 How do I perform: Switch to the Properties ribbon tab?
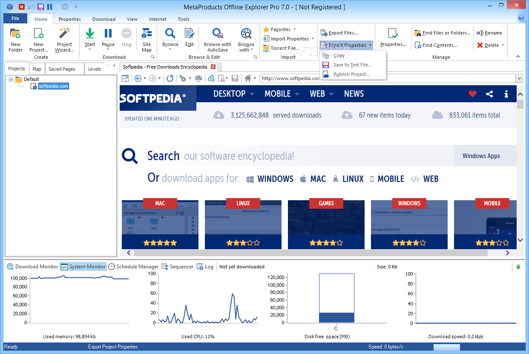(70, 19)
